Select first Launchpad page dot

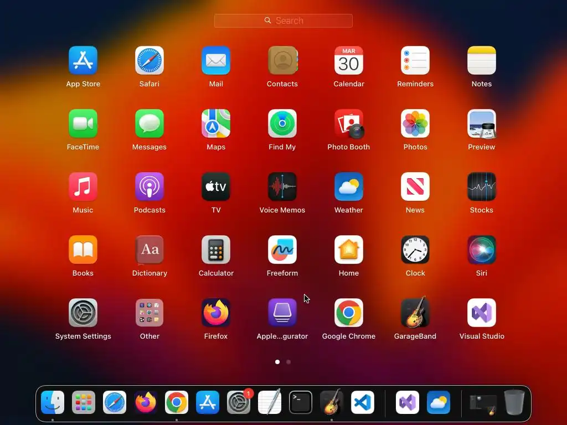pos(277,362)
